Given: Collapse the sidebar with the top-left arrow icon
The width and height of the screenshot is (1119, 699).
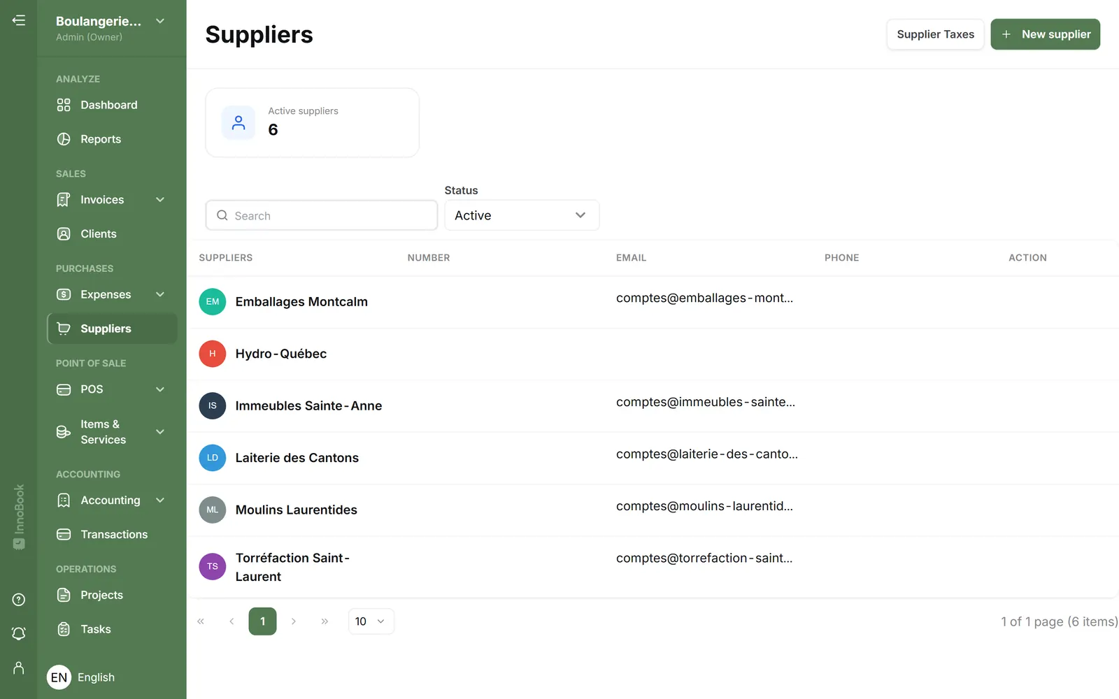Looking at the screenshot, I should coord(19,20).
